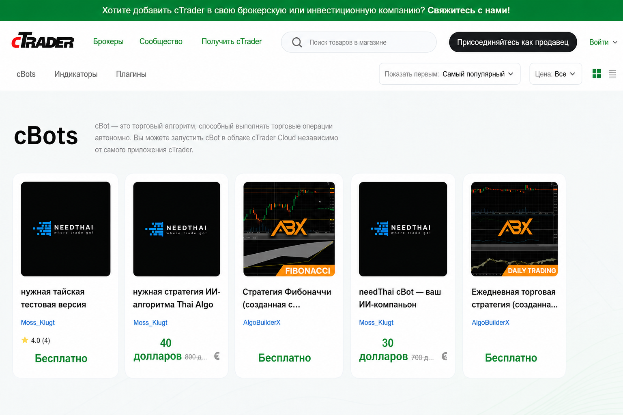Image resolution: width=623 pixels, height=415 pixels.
Task: Open the needThai cBot ИИ-компаньон thumbnail
Action: tap(403, 229)
